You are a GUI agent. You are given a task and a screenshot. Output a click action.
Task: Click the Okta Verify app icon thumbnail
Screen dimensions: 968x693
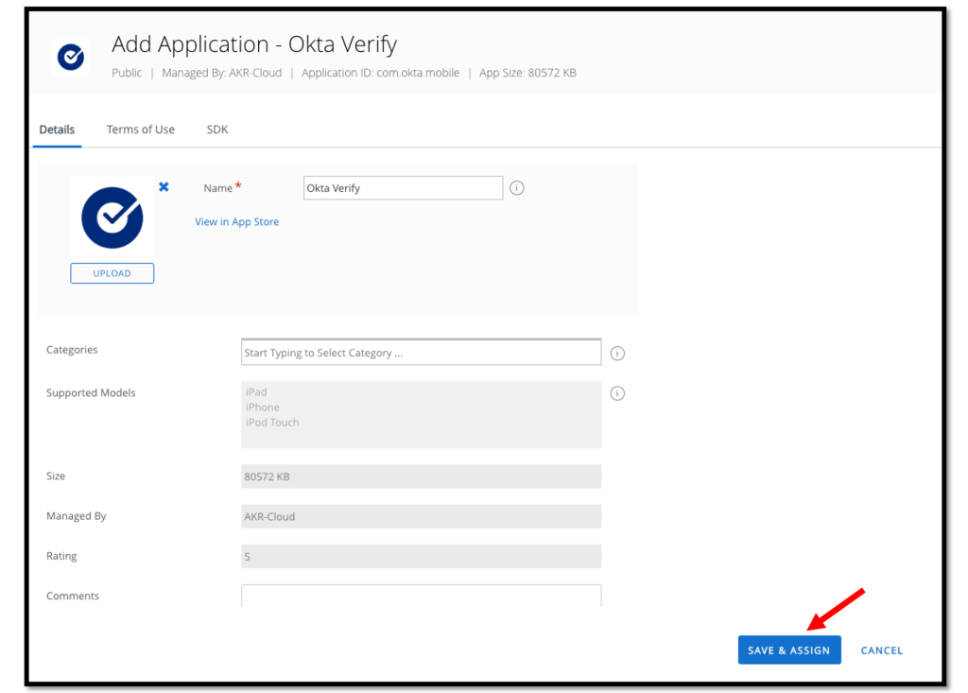(x=112, y=217)
